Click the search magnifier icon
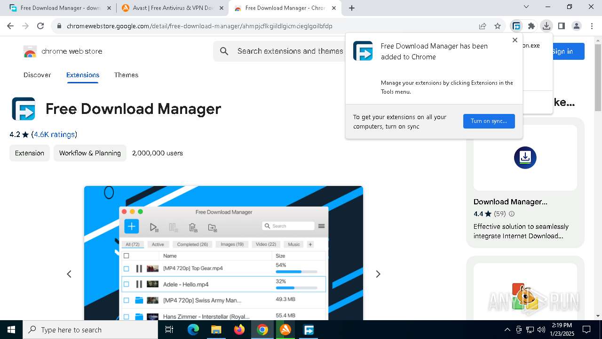 coord(224,51)
